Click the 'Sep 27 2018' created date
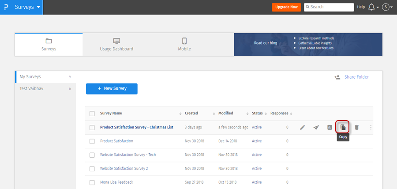 (195, 182)
